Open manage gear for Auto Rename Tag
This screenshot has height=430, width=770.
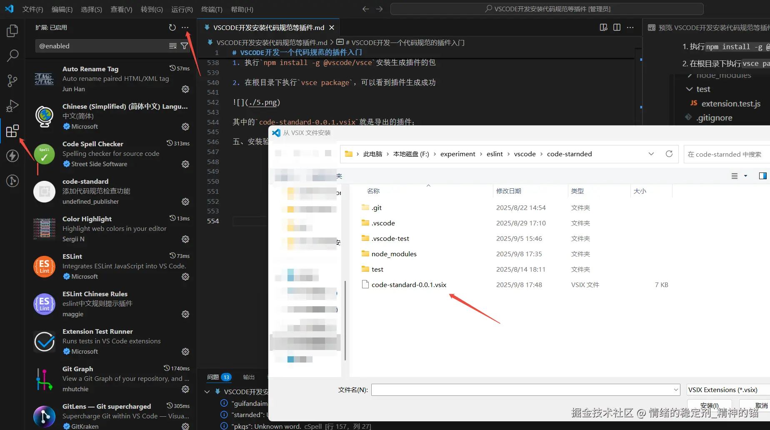(185, 89)
